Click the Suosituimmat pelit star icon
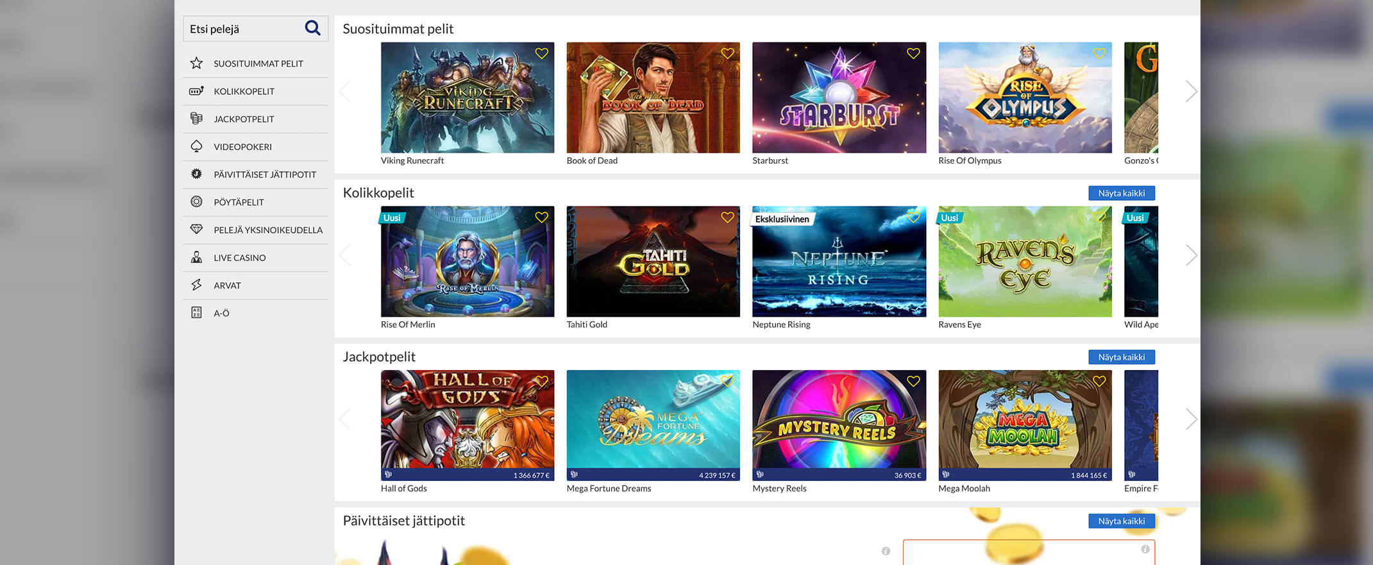This screenshot has height=565, width=1373. coord(196,63)
